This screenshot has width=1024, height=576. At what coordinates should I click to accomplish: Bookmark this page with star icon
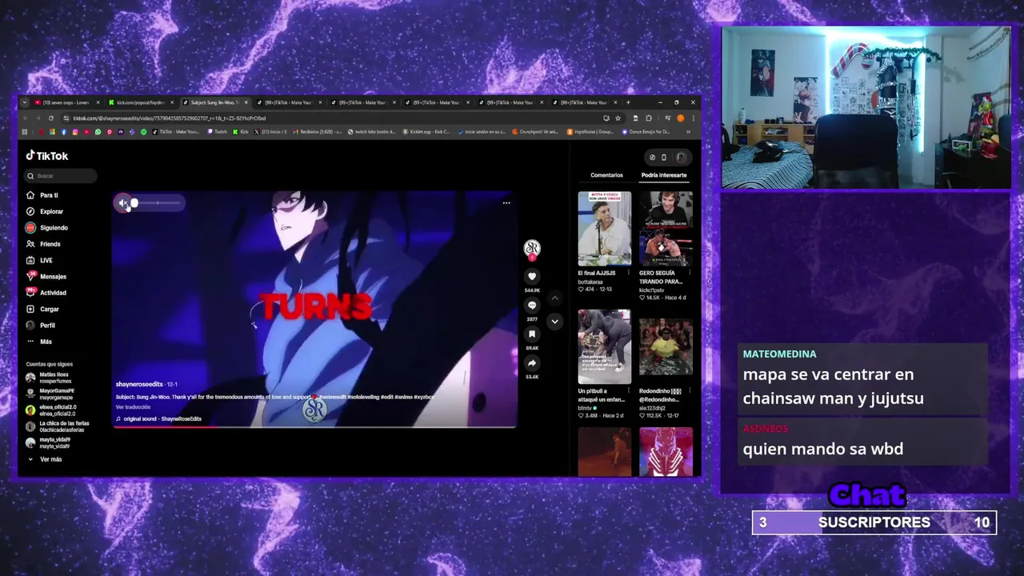pos(618,118)
